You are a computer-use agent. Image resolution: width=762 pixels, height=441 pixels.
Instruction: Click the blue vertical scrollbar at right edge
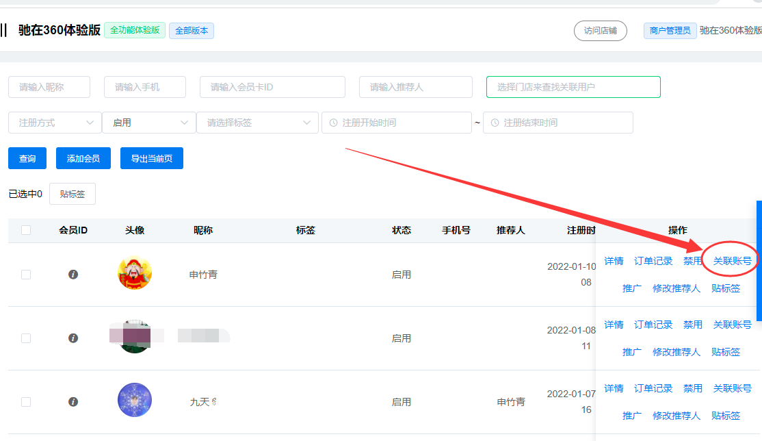[x=759, y=260]
